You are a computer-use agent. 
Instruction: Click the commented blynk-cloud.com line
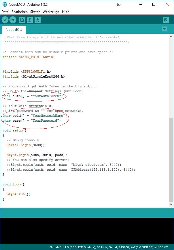64,165
